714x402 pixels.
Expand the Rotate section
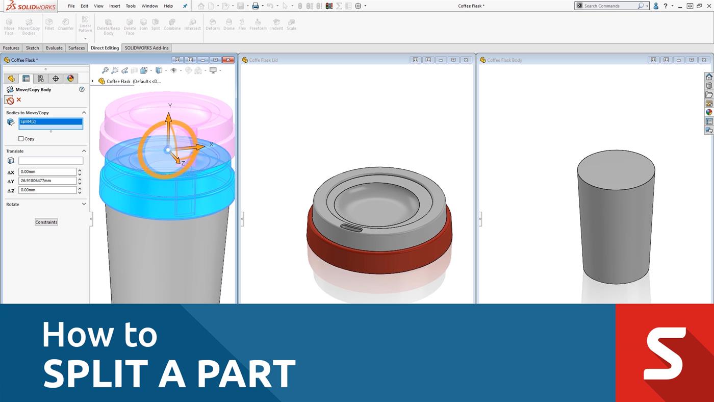[x=84, y=204]
